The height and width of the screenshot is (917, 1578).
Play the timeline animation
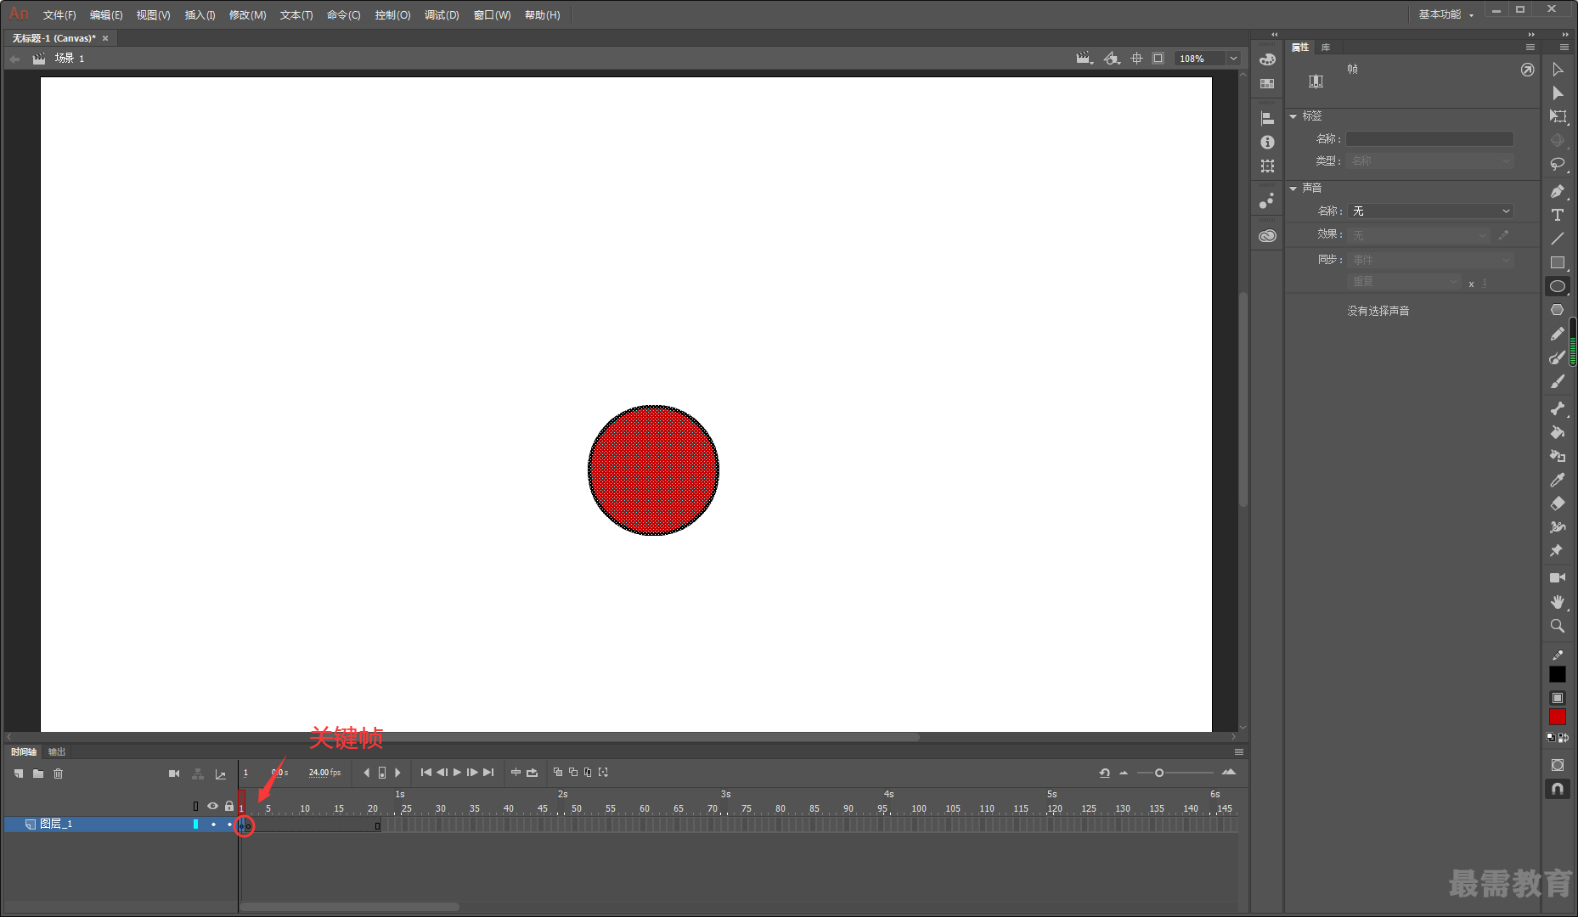pos(457,773)
